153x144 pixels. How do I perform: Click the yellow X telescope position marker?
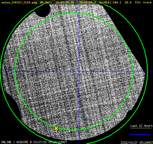[57, 128]
